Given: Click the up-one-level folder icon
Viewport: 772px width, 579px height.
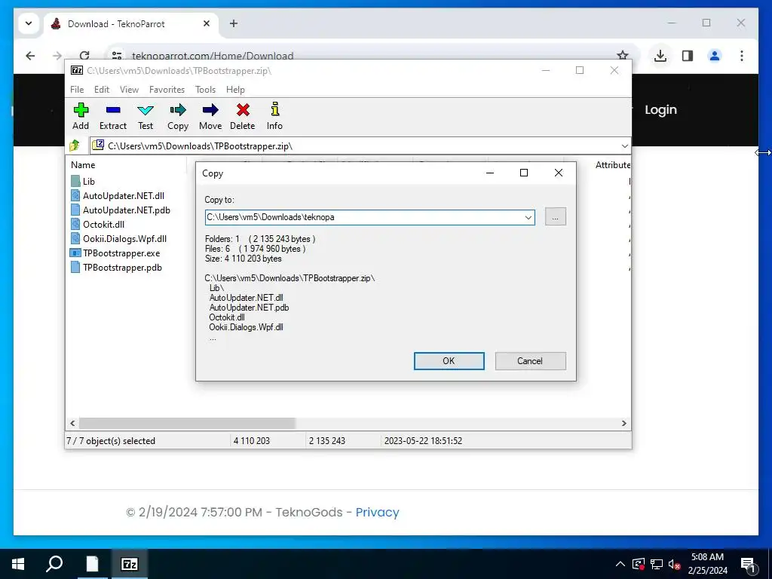Looking at the screenshot, I should pyautogui.click(x=75, y=146).
